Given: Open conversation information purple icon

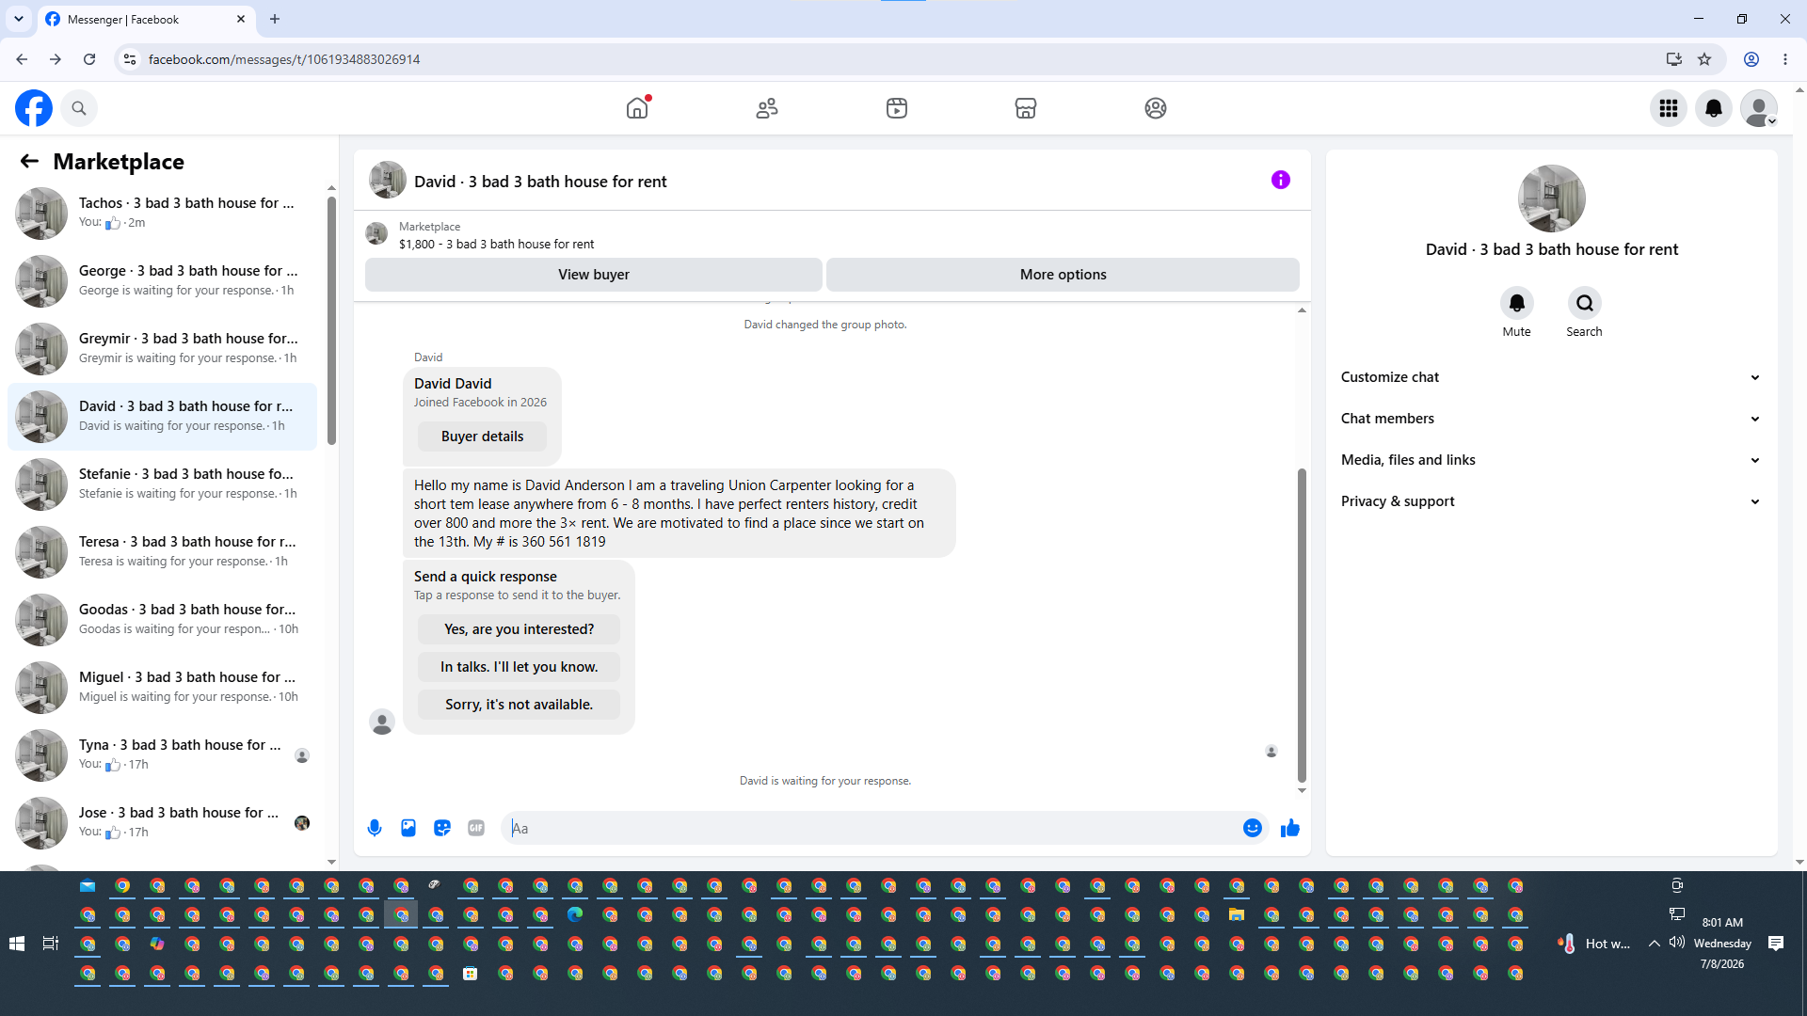Looking at the screenshot, I should click(x=1281, y=180).
